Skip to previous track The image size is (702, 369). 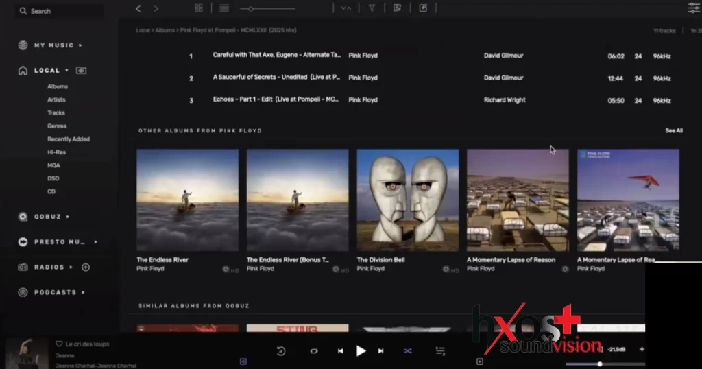point(340,351)
